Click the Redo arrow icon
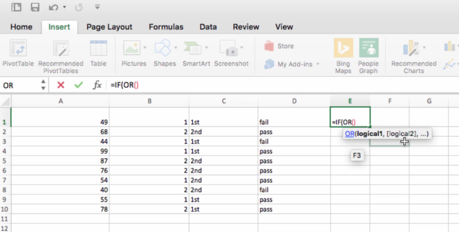Screen dimensions: 459x232 click(78, 7)
